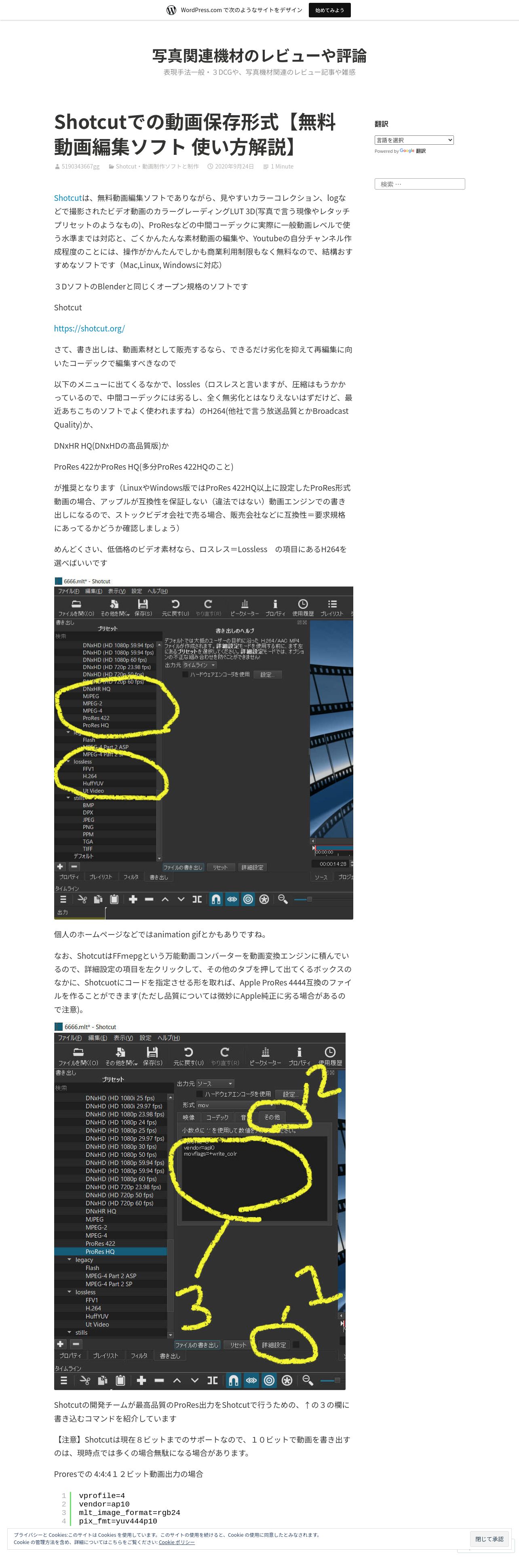The image size is (519, 1557).
Task: In first Shotcut screenshot, check ハードウェアエンコーダを使用
Action: [x=185, y=674]
